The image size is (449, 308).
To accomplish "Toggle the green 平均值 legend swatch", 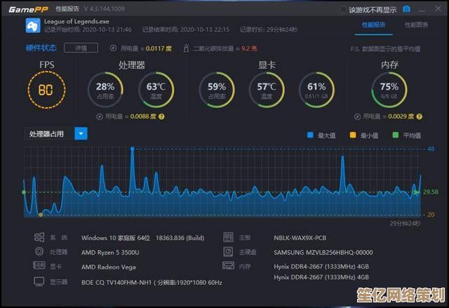I will click(x=396, y=135).
